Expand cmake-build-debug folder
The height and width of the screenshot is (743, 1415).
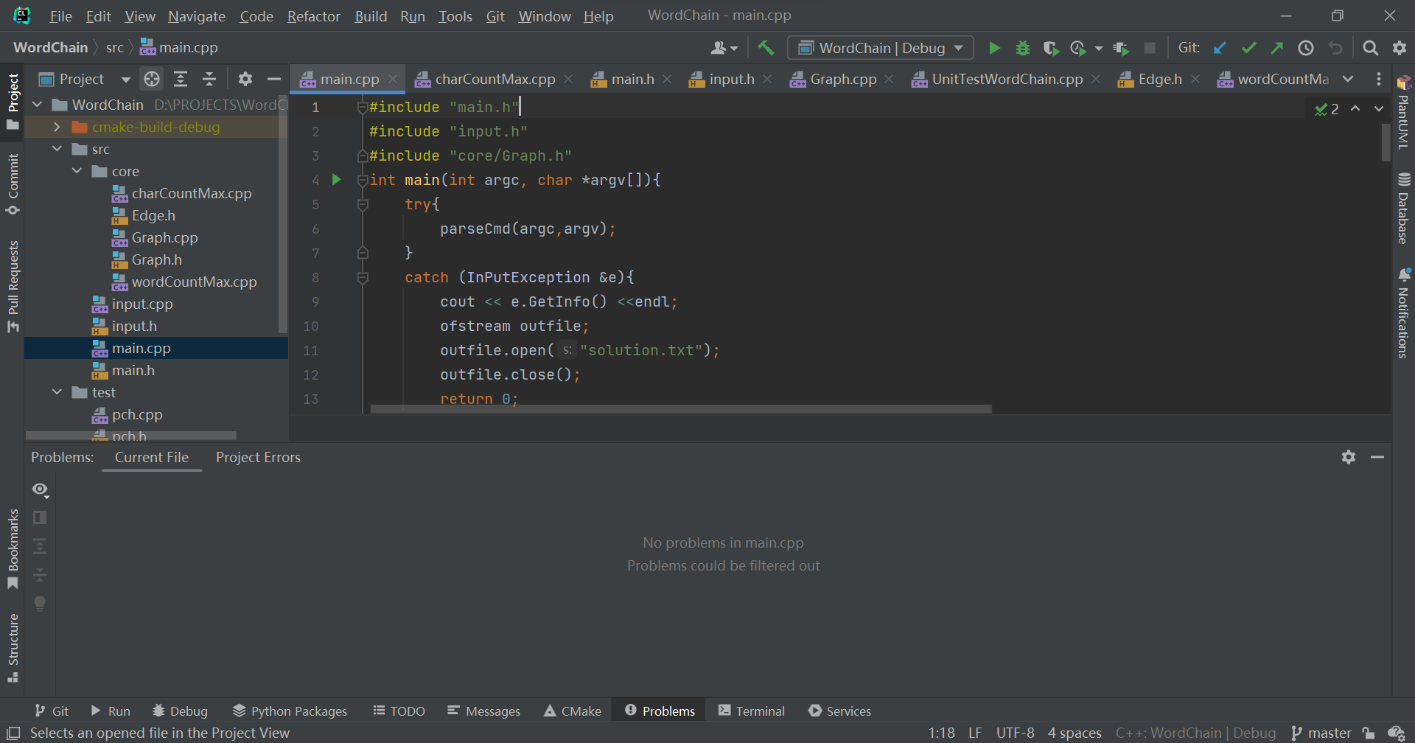point(57,127)
